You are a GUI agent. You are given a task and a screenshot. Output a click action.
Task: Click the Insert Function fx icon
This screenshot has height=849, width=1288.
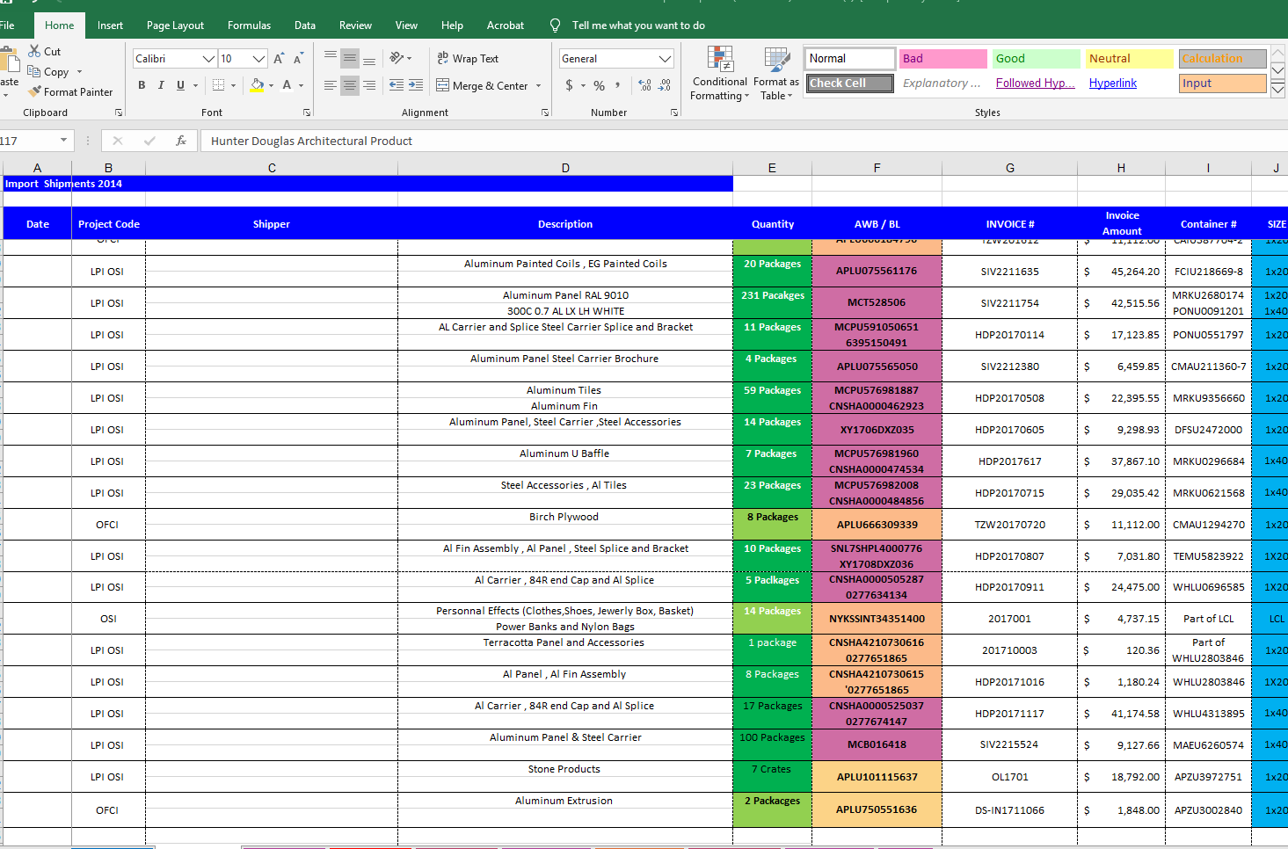click(x=181, y=141)
